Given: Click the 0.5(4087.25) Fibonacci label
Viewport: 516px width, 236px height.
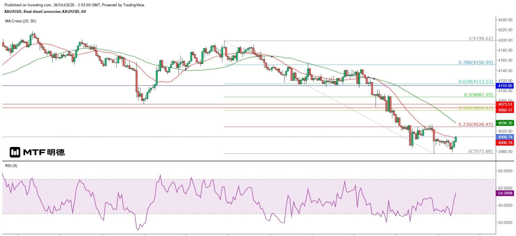Looking at the screenshot, I should coord(478,95).
